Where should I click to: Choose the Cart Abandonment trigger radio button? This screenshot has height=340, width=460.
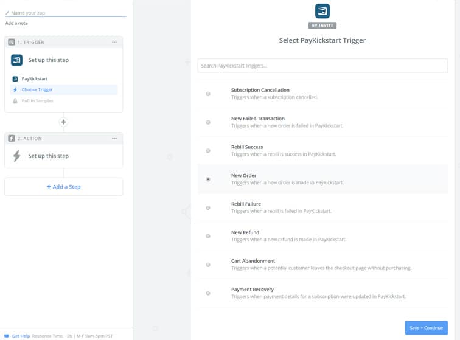pos(208,265)
